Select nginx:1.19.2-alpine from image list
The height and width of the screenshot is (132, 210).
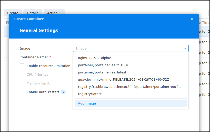pyautogui.click(x=131, y=58)
